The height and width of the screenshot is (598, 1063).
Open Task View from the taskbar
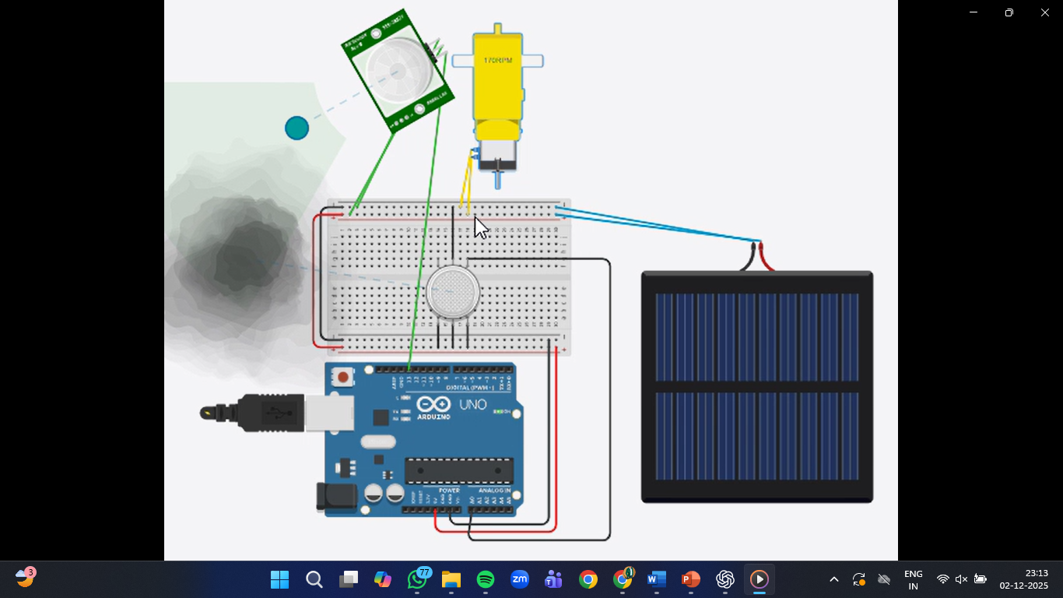(348, 580)
